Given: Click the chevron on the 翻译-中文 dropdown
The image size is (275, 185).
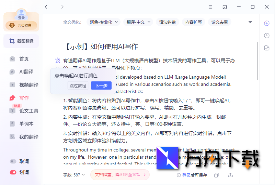Looking at the screenshot, I should pyautogui.click(x=149, y=22).
